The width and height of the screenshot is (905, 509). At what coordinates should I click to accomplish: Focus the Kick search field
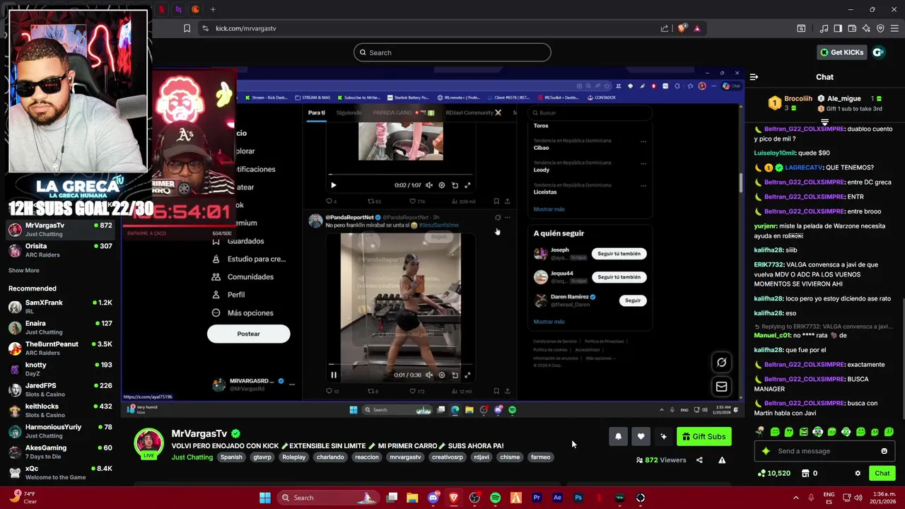click(x=452, y=52)
